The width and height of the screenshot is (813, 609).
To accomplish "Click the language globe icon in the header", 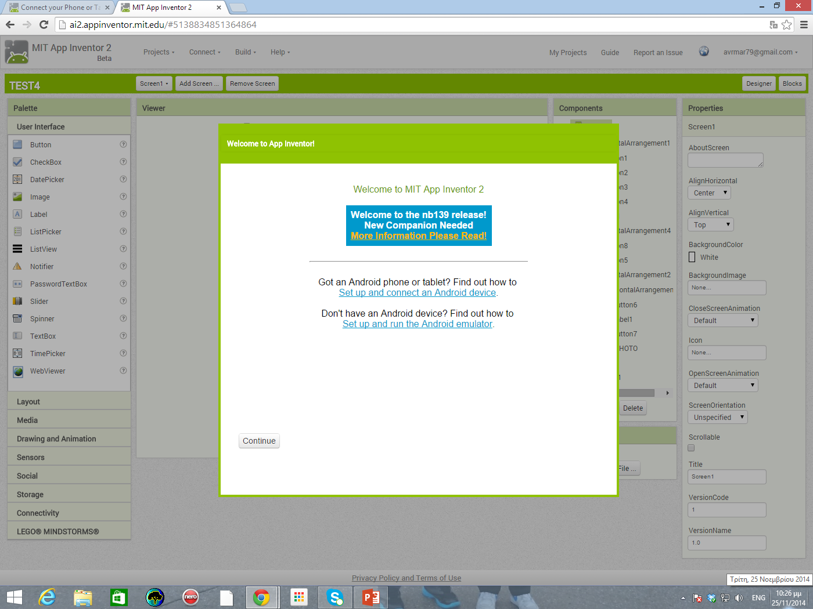I will point(704,51).
